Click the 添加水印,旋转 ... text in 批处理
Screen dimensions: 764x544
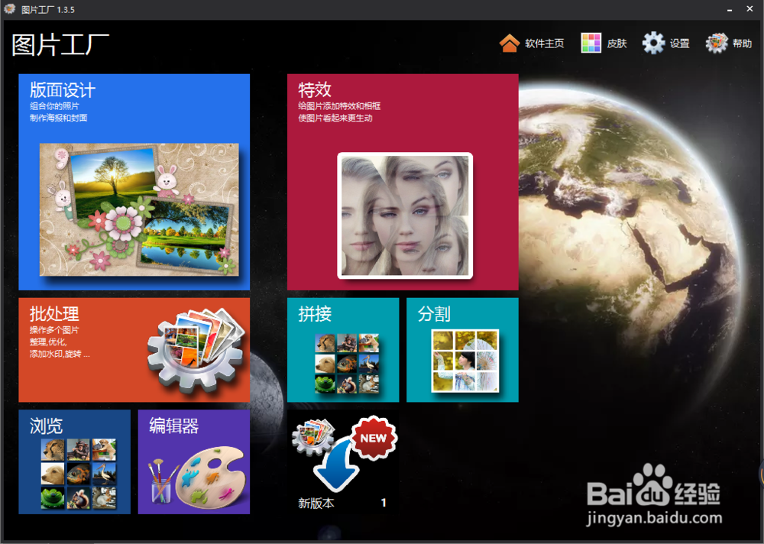[60, 354]
